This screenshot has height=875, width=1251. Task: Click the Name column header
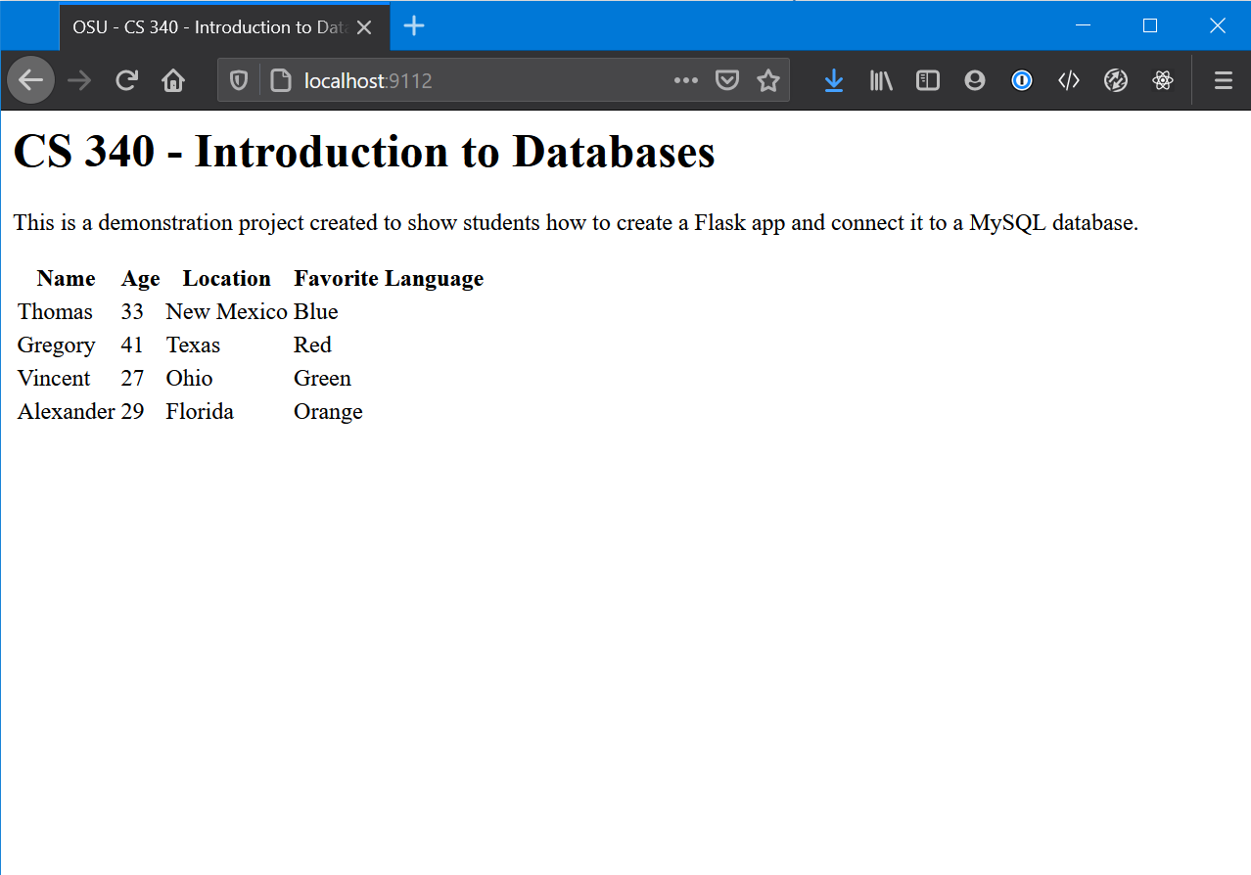67,278
